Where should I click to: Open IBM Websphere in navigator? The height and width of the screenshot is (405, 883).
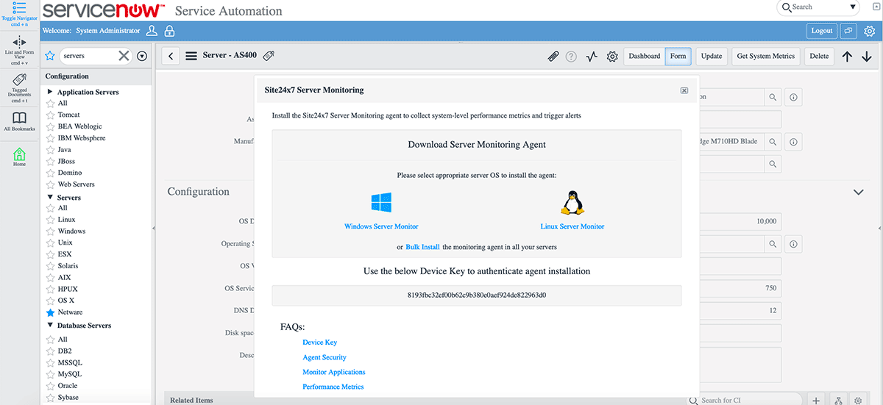[x=82, y=138]
